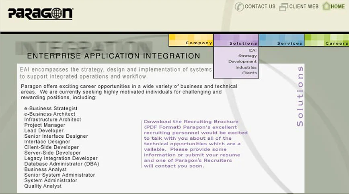
Task: Click the Enterprise Application Integration heading
Action: click(113, 56)
